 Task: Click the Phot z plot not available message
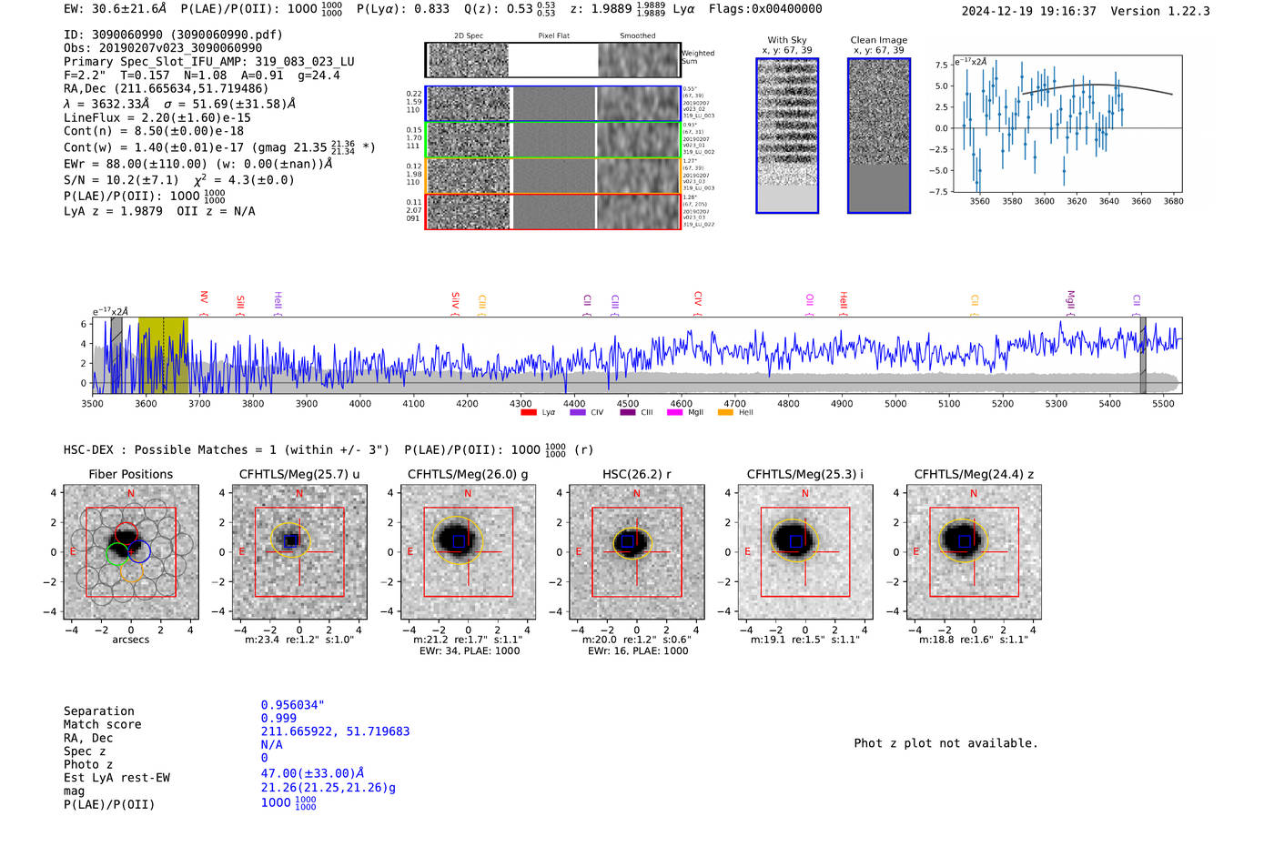[x=945, y=743]
